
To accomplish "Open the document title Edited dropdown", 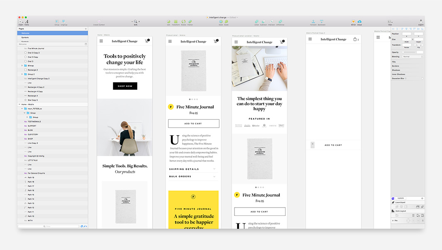I will click(234, 17).
